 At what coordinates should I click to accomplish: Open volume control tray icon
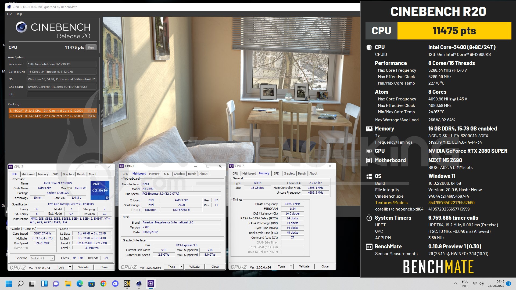[x=481, y=284]
